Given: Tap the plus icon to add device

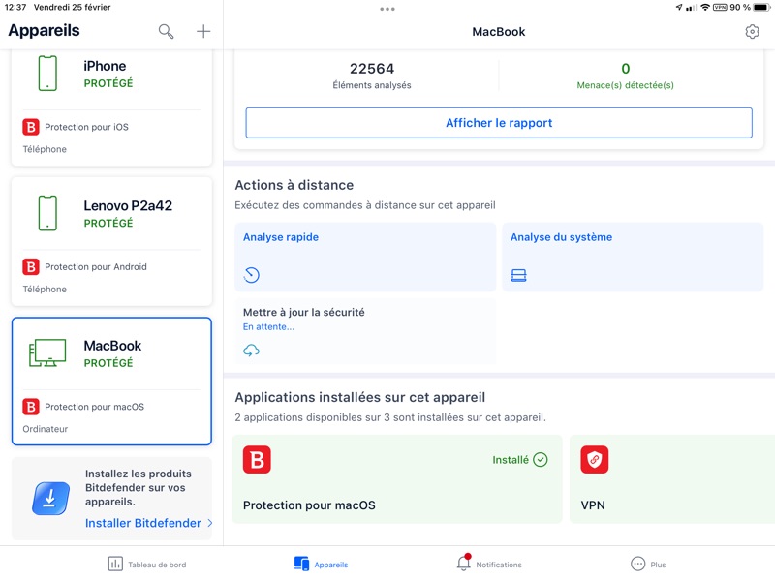Looking at the screenshot, I should click(x=203, y=32).
